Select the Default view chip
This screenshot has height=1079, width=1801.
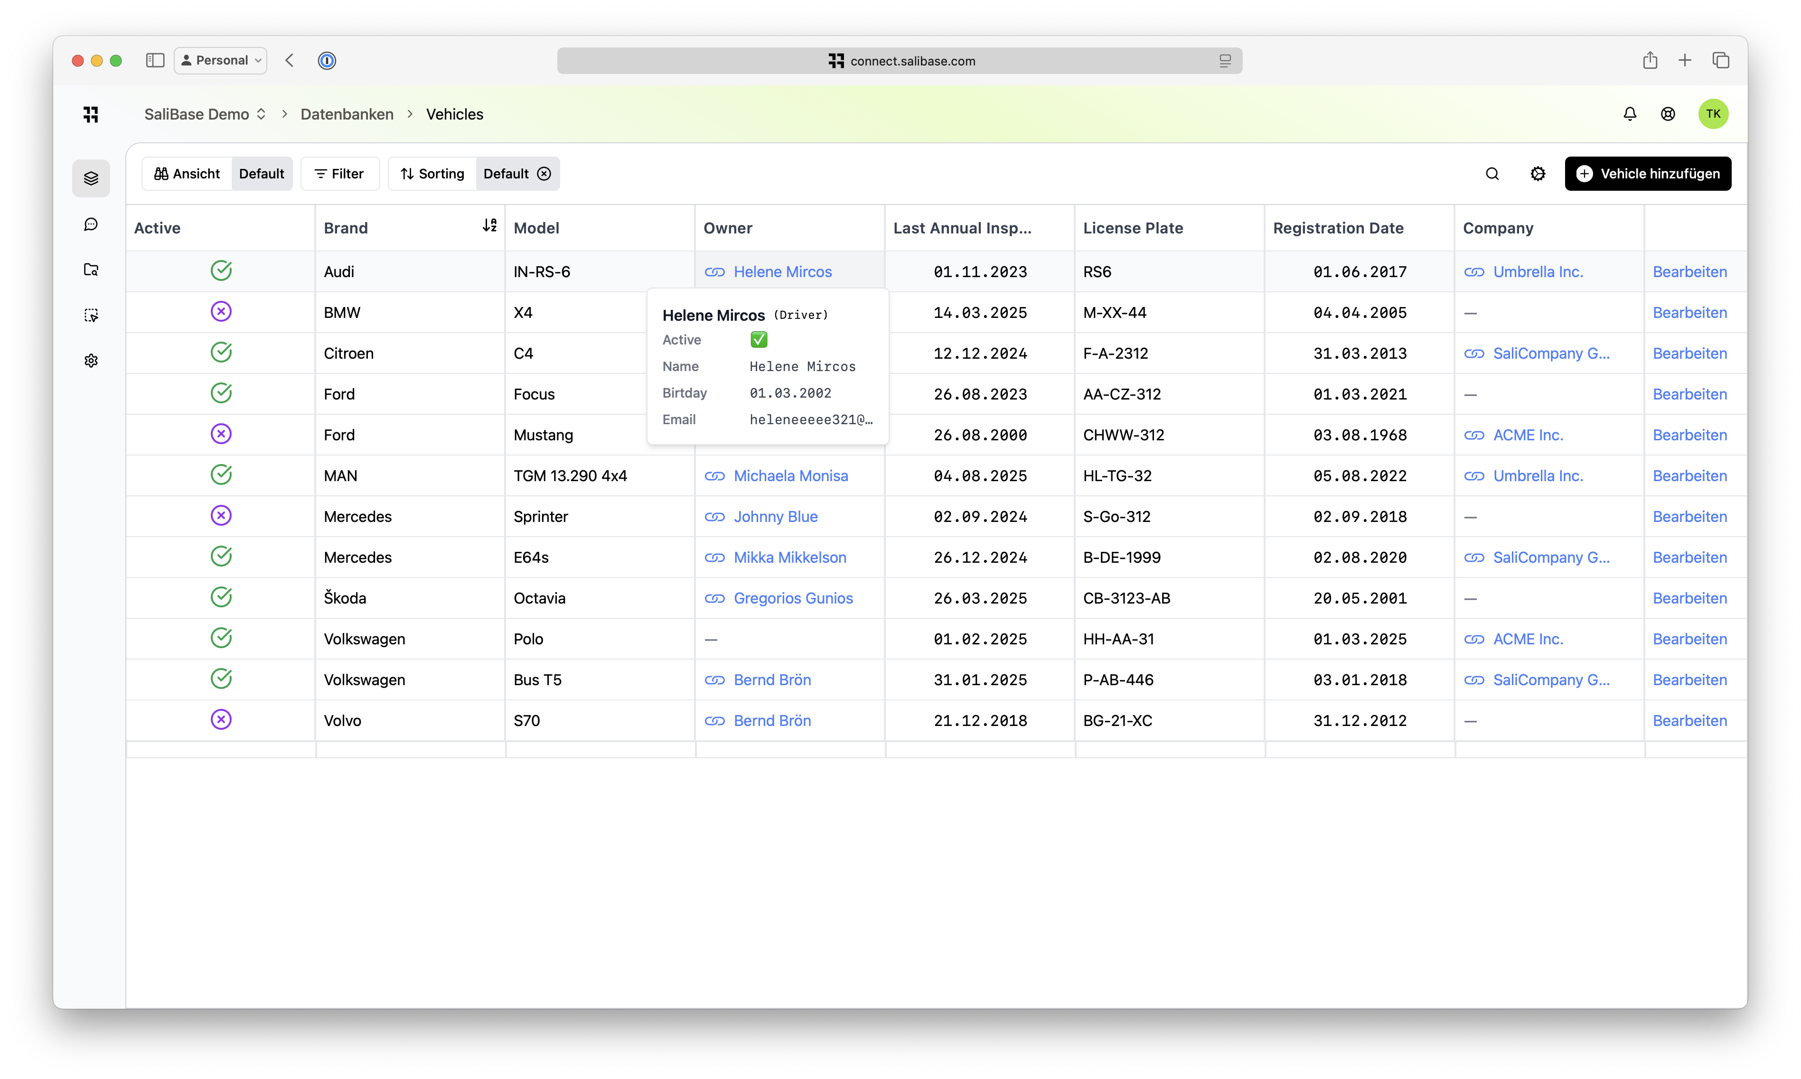tap(261, 174)
